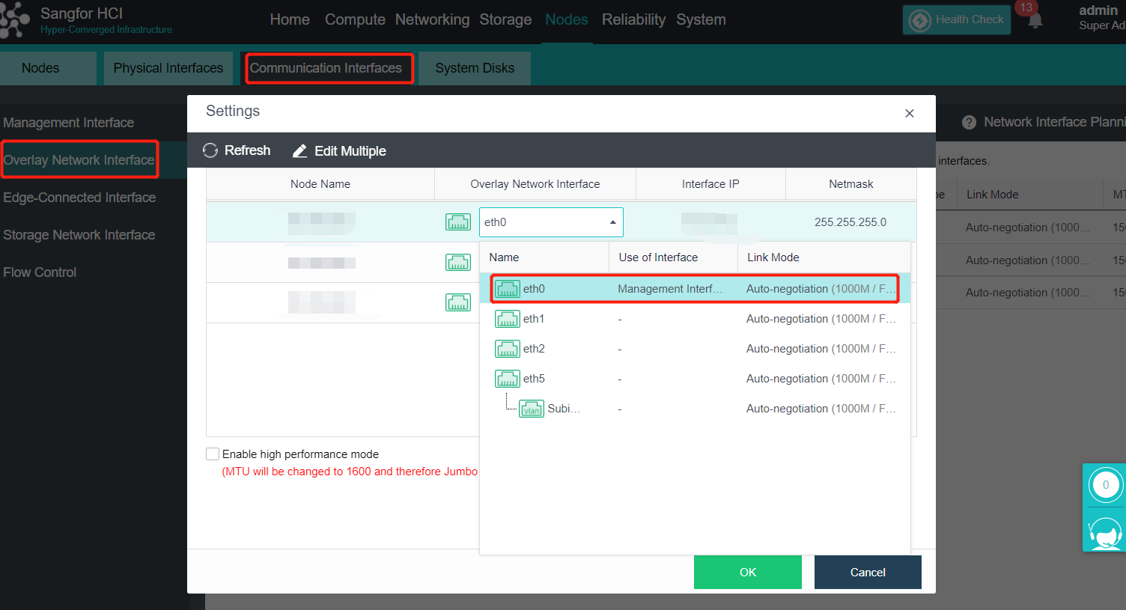Enable high performance mode checkbox
This screenshot has height=610, width=1126.
tap(213, 454)
